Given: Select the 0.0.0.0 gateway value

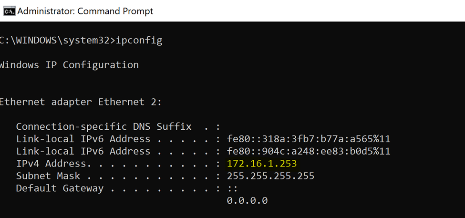Looking at the screenshot, I should 248,201.
